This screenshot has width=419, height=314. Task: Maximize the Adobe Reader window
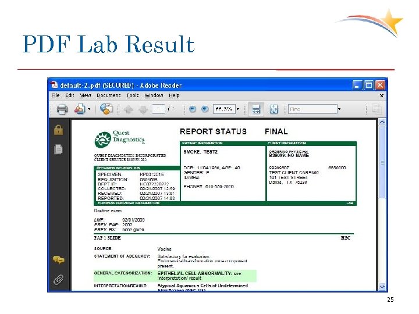[x=368, y=85]
